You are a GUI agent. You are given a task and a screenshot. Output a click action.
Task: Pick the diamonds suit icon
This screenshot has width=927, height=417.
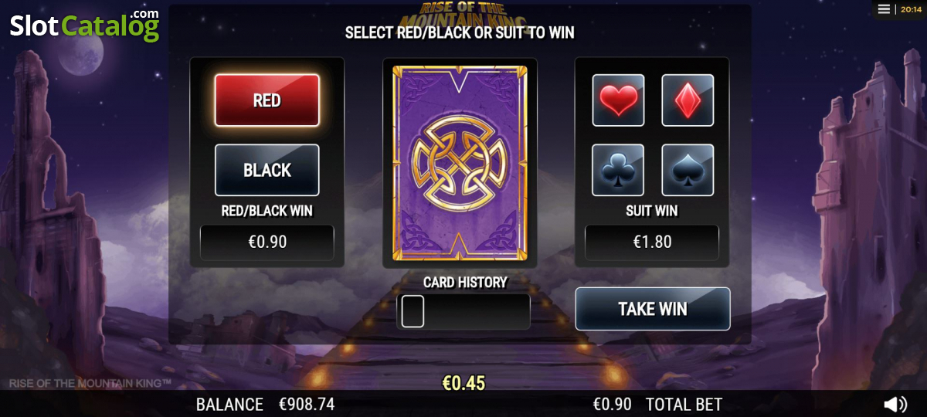pos(688,100)
